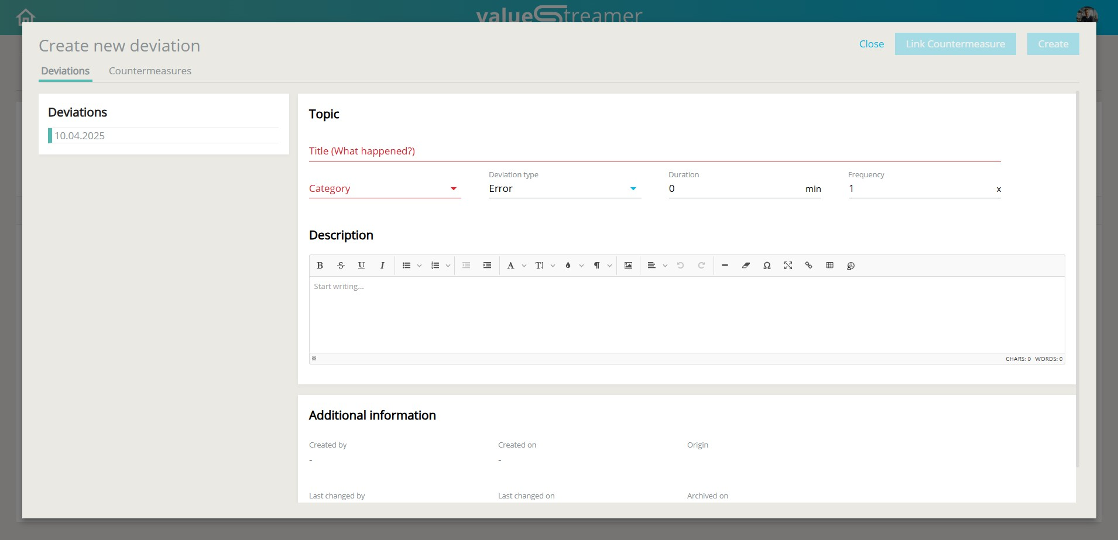The width and height of the screenshot is (1118, 540).
Task: Undo last edit in editor
Action: coord(680,266)
